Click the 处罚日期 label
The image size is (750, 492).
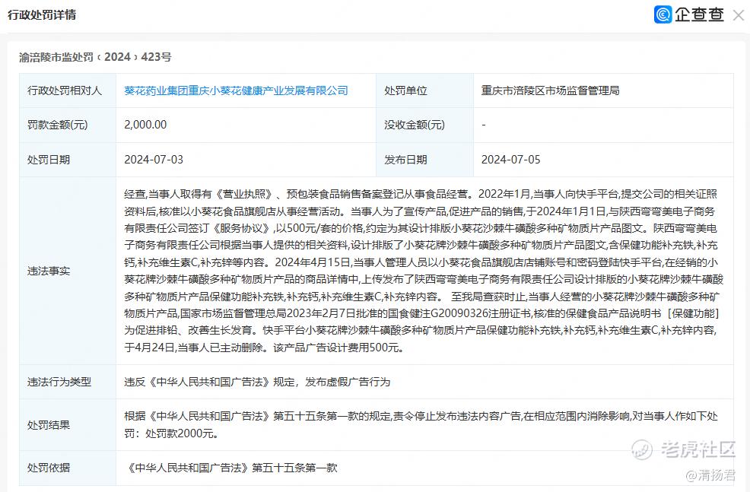click(x=49, y=160)
